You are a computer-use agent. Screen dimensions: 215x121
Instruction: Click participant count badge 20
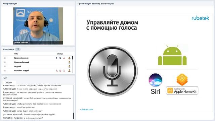(x=17, y=49)
